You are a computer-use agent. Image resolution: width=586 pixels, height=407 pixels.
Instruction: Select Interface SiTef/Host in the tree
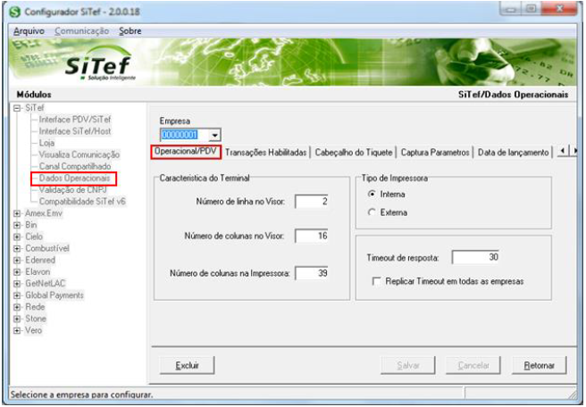[75, 131]
